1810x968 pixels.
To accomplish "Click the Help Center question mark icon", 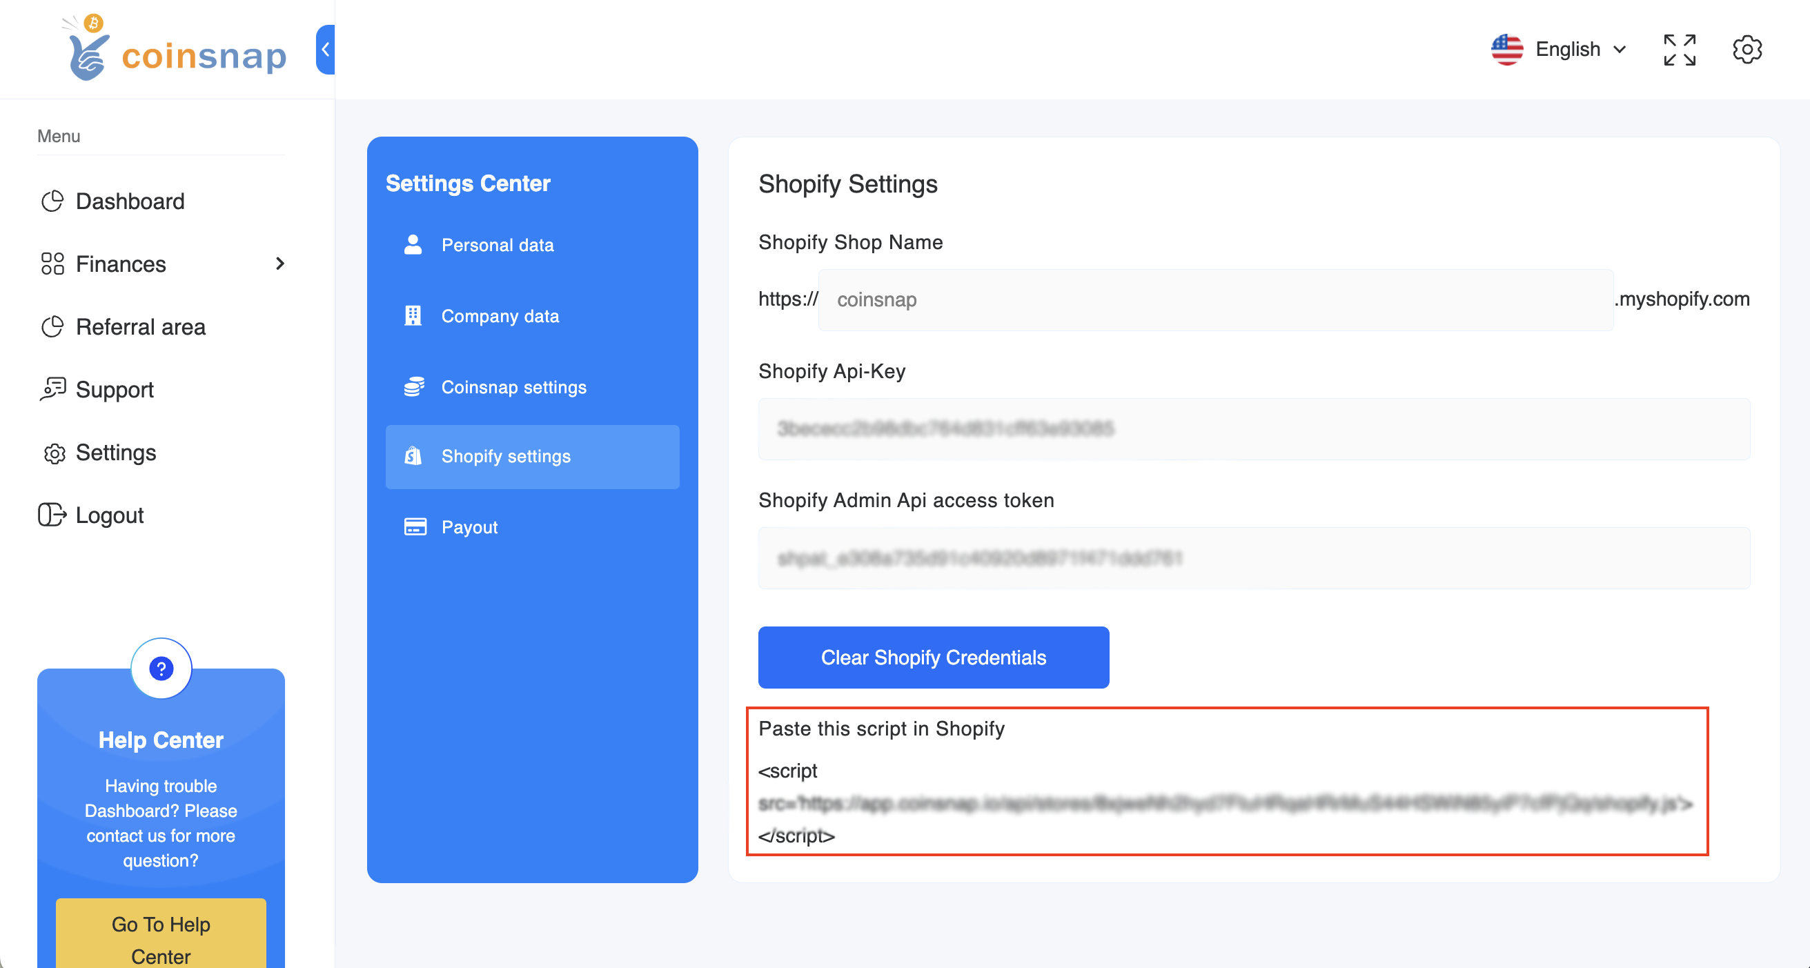I will (161, 666).
